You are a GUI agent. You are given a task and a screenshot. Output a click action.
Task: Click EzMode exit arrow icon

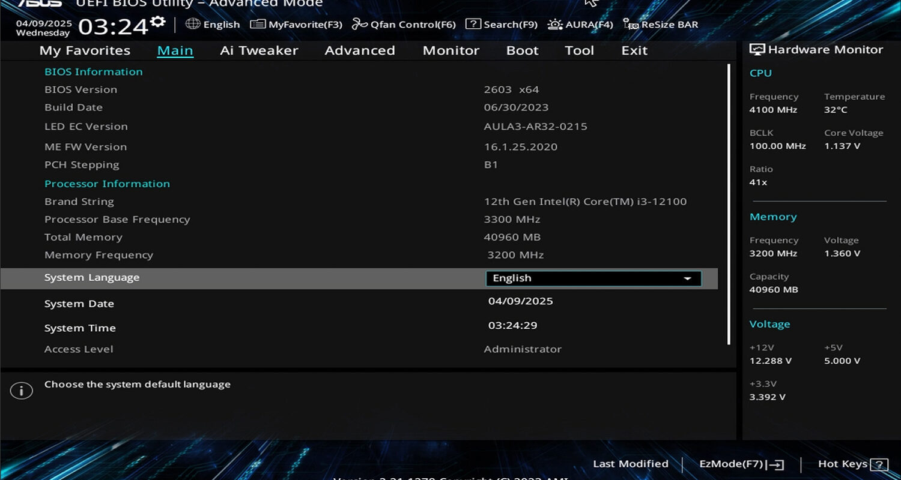pos(777,464)
